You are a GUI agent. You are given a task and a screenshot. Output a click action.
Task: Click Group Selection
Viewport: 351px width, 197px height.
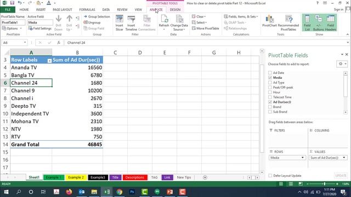click(97, 16)
